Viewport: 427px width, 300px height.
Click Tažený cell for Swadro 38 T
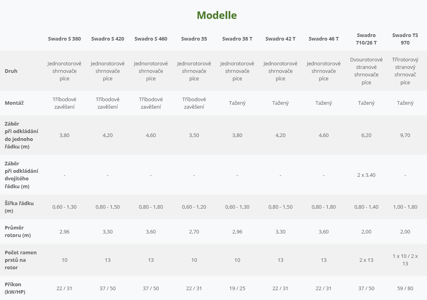pyautogui.click(x=237, y=103)
